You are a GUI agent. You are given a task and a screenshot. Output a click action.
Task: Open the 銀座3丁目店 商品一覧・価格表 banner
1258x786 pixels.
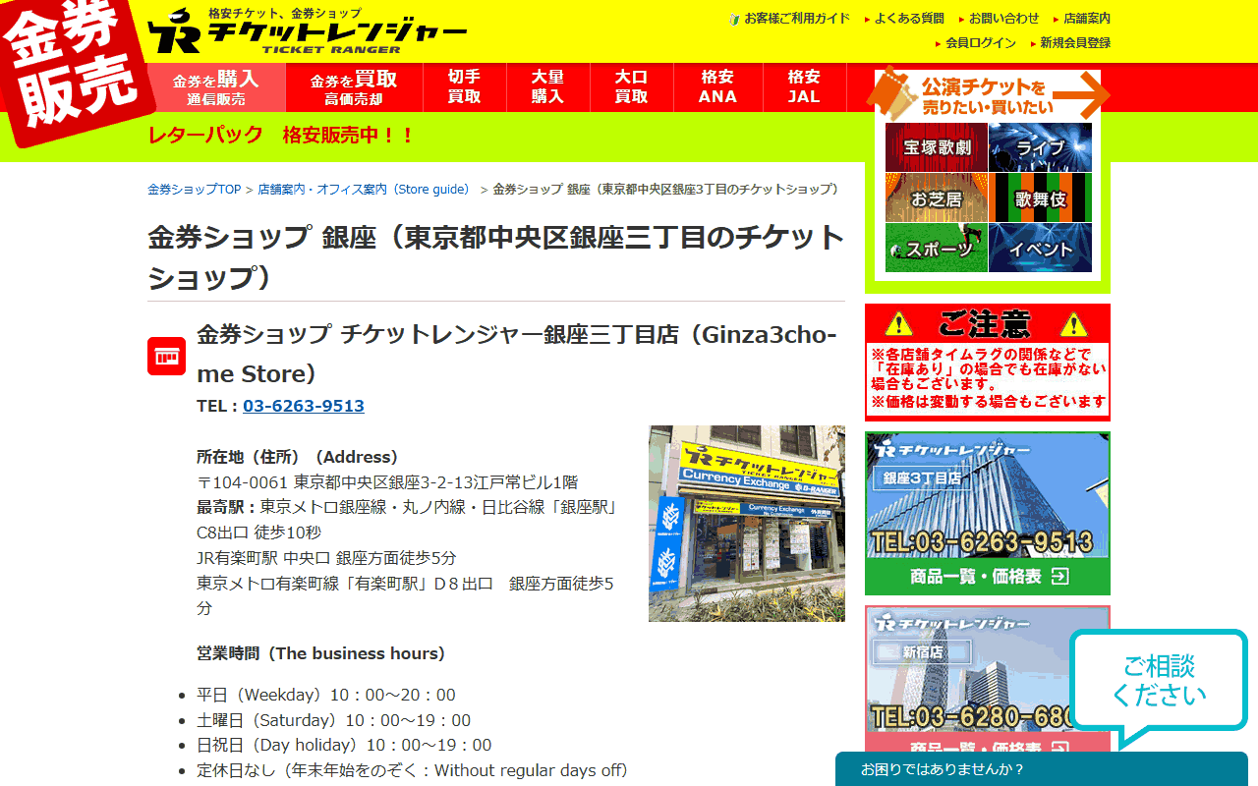pyautogui.click(x=988, y=514)
